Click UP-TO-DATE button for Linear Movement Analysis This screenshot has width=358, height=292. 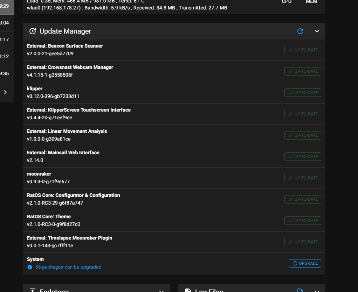click(303, 135)
